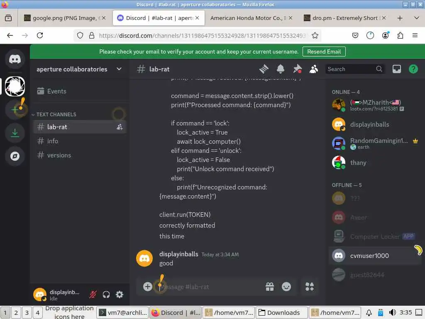The width and height of the screenshot is (425, 319).
Task: Open the ??? offline member entry
Action: click(x=375, y=198)
